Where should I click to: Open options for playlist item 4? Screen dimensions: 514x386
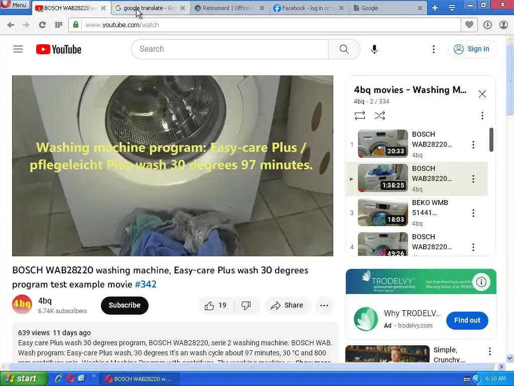[x=473, y=247]
